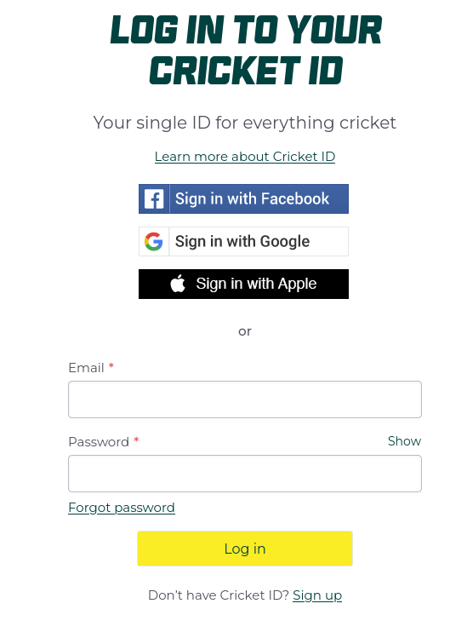The width and height of the screenshot is (450, 638).
Task: Open the Forgot password link
Action: point(122,508)
